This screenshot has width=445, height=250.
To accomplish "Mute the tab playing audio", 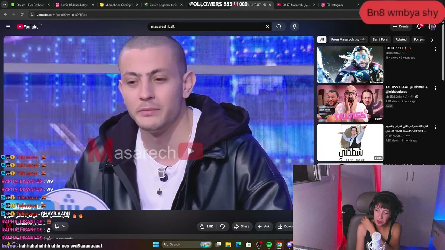I will point(265,5).
